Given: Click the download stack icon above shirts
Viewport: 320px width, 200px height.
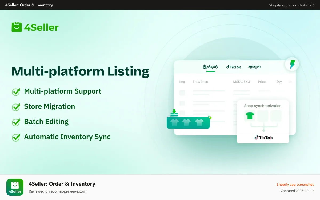Looking at the screenshot, I should coord(174,113).
